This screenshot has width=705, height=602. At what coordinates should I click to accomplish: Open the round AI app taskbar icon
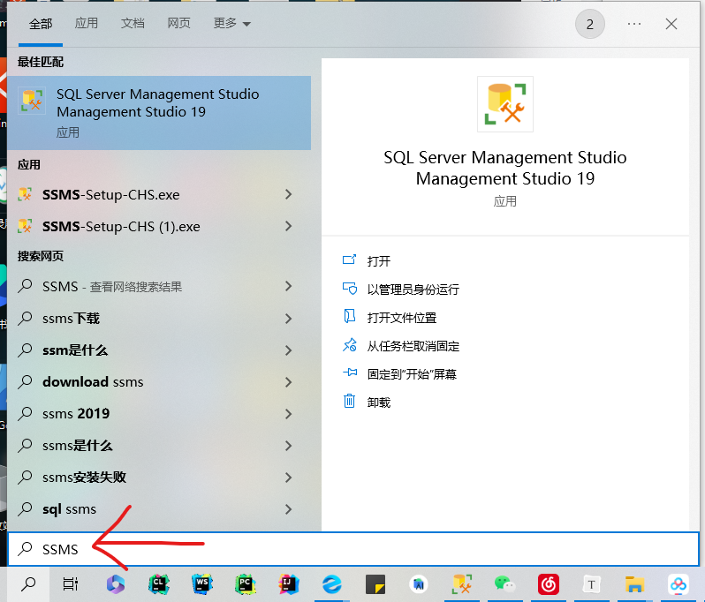click(418, 584)
